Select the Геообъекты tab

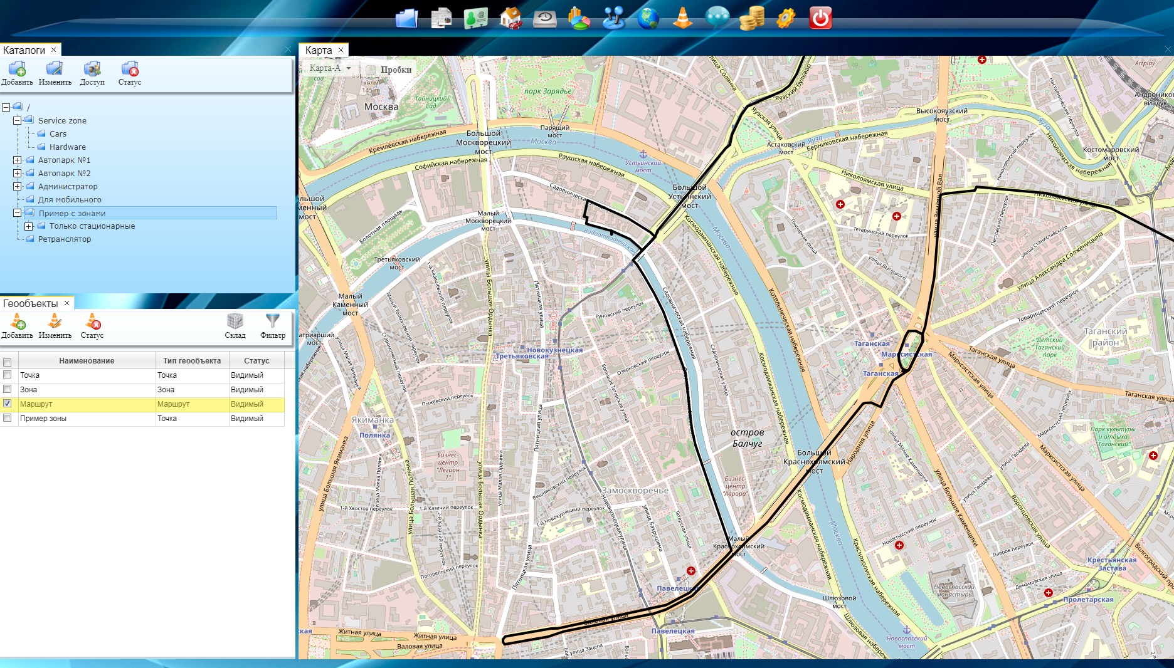click(x=30, y=303)
